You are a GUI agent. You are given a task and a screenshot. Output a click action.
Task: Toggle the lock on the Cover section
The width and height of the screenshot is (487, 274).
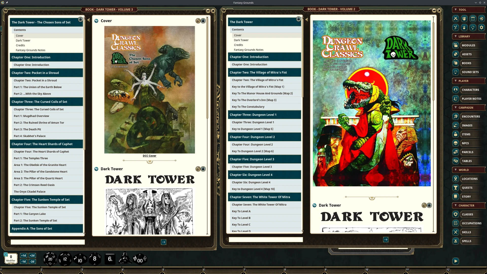point(203,21)
